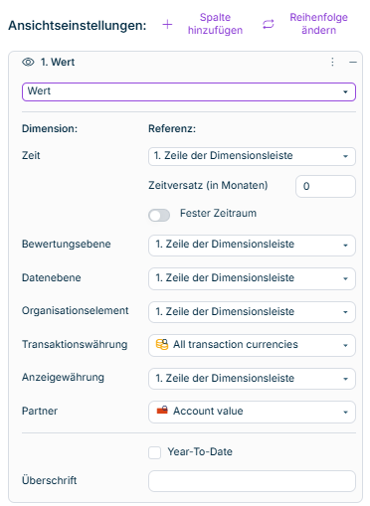This screenshot has height=506, width=370.
Task: Open the three-dot menu for 1. Wert
Action: (332, 62)
